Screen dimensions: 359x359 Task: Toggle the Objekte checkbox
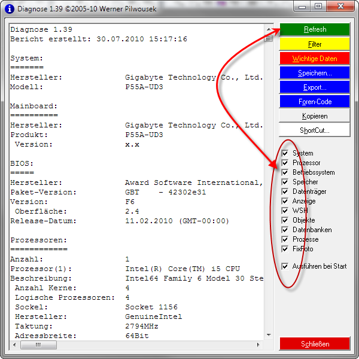[285, 220]
